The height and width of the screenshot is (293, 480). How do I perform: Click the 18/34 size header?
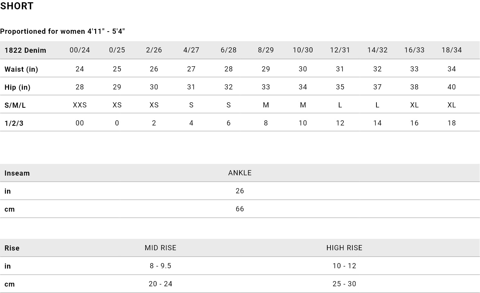[452, 50]
